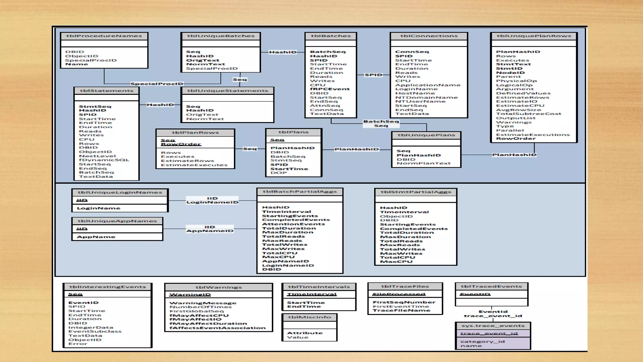Image resolution: width=643 pixels, height=362 pixels.
Task: Select the tblUniqueBatches table title
Action: (221, 36)
